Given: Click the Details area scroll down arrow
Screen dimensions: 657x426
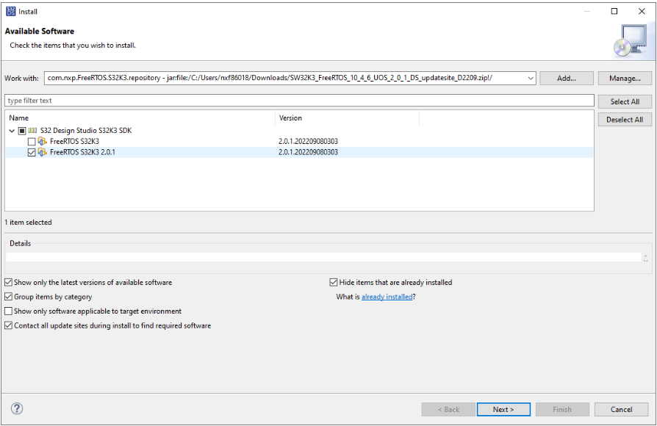Looking at the screenshot, I should tap(646, 260).
